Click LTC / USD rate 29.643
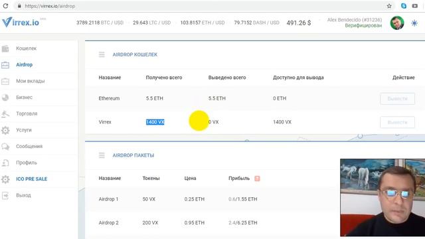The image size is (425, 239). (x=152, y=23)
